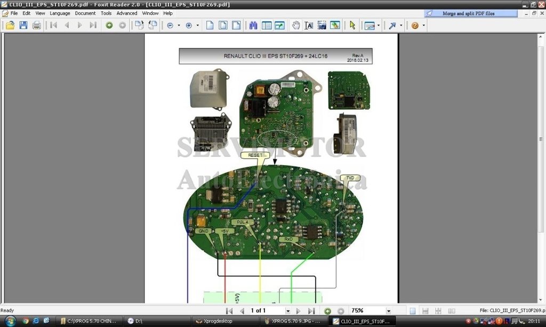Open the Language menu
The width and height of the screenshot is (546, 327).
tap(60, 13)
